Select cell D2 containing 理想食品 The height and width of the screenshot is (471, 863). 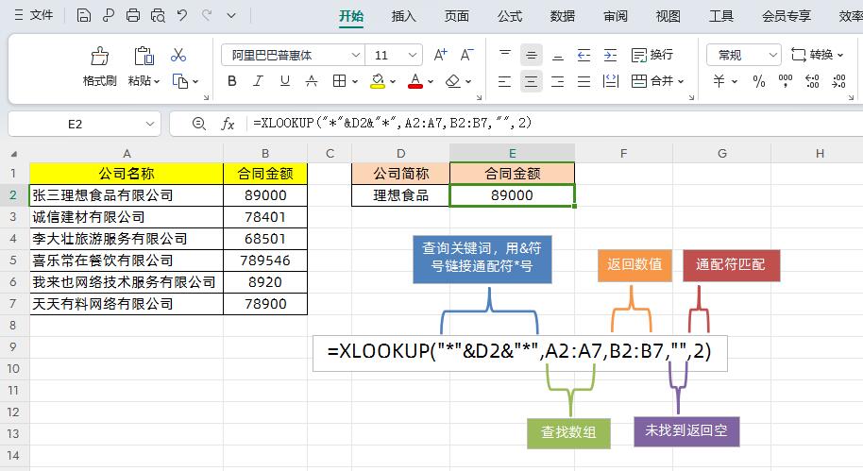point(400,195)
